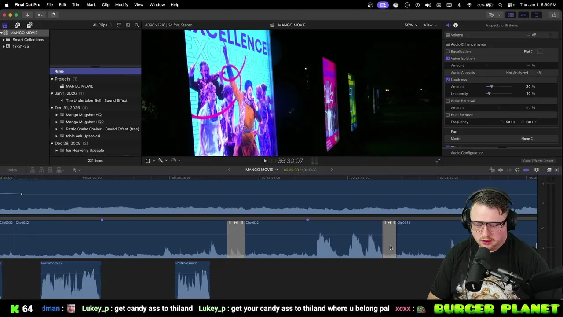Viewport: 563px width, 317px height.
Task: Run Audio Analysis magic wand
Action: point(540,73)
